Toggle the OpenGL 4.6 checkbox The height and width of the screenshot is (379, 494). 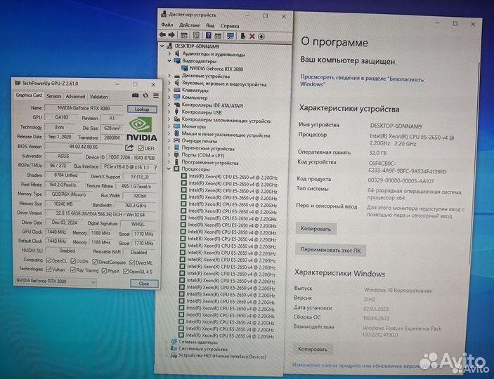[126, 271]
